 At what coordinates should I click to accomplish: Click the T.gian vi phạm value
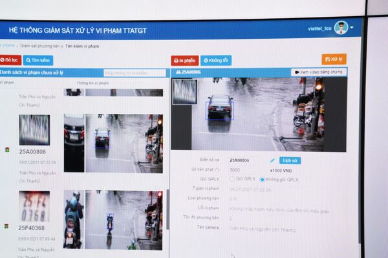[250, 189]
